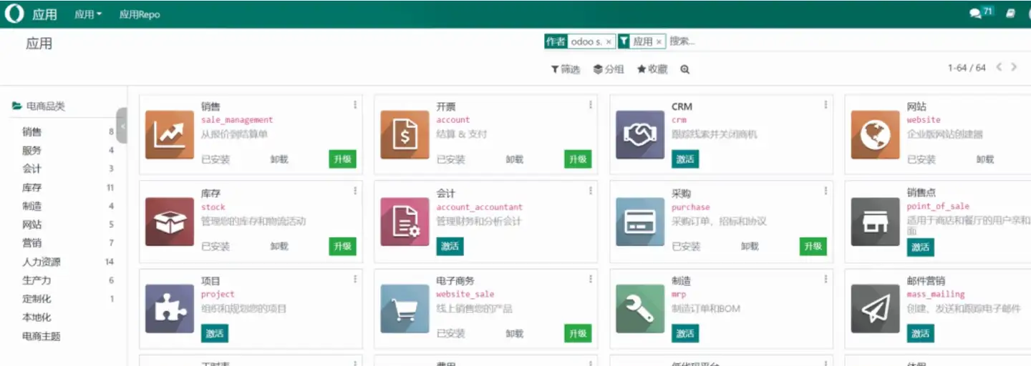Open the 收藏 favorites dropdown
This screenshot has height=366, width=1031.
click(x=652, y=69)
